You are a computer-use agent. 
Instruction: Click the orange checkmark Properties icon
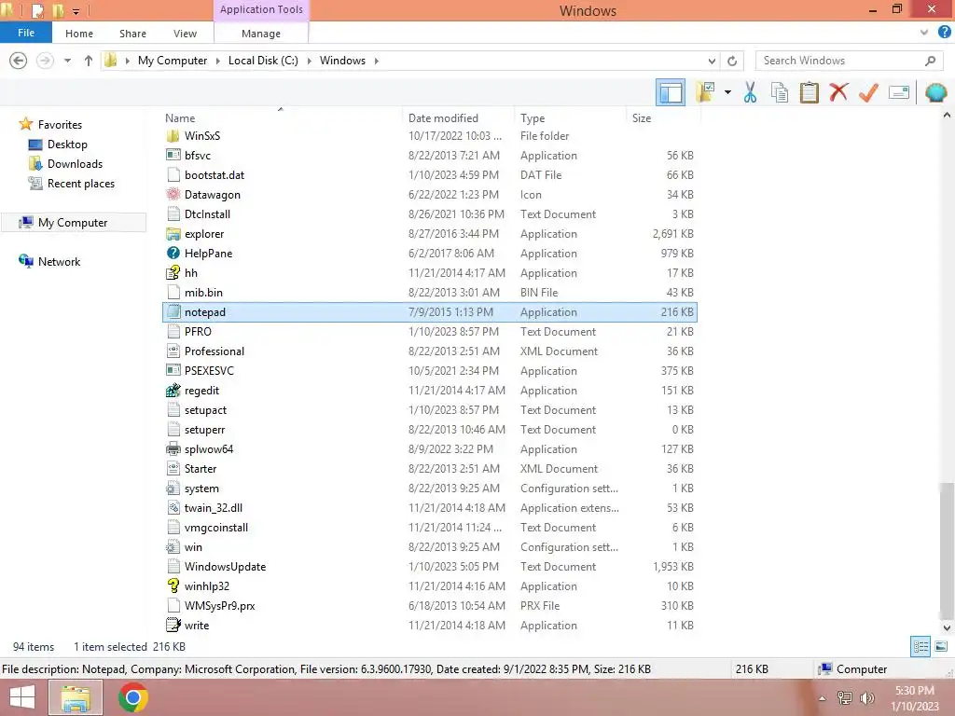pos(868,92)
